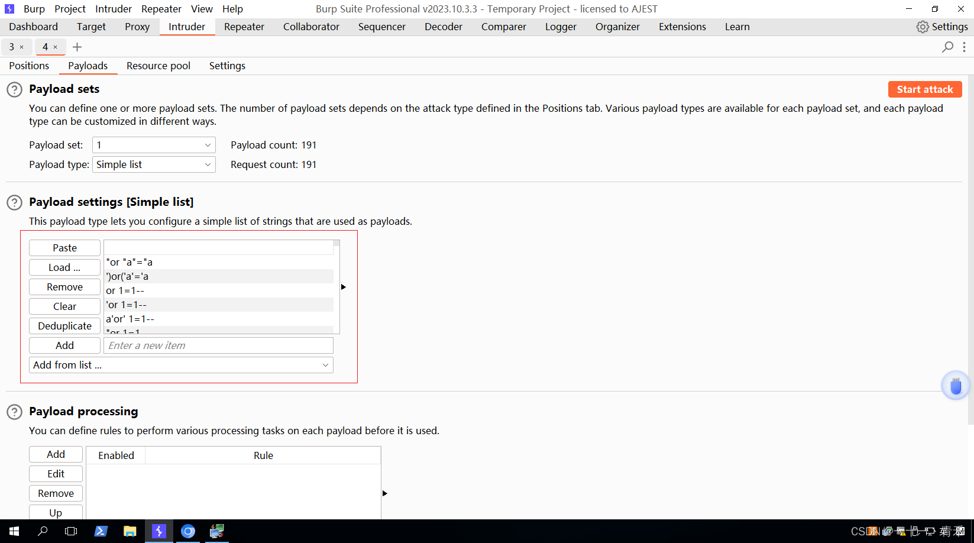Switch to Intruder tab 3
The image size is (974, 543).
coord(11,47)
